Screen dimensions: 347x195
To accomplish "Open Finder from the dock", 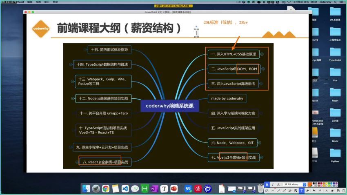I will 86,189.
